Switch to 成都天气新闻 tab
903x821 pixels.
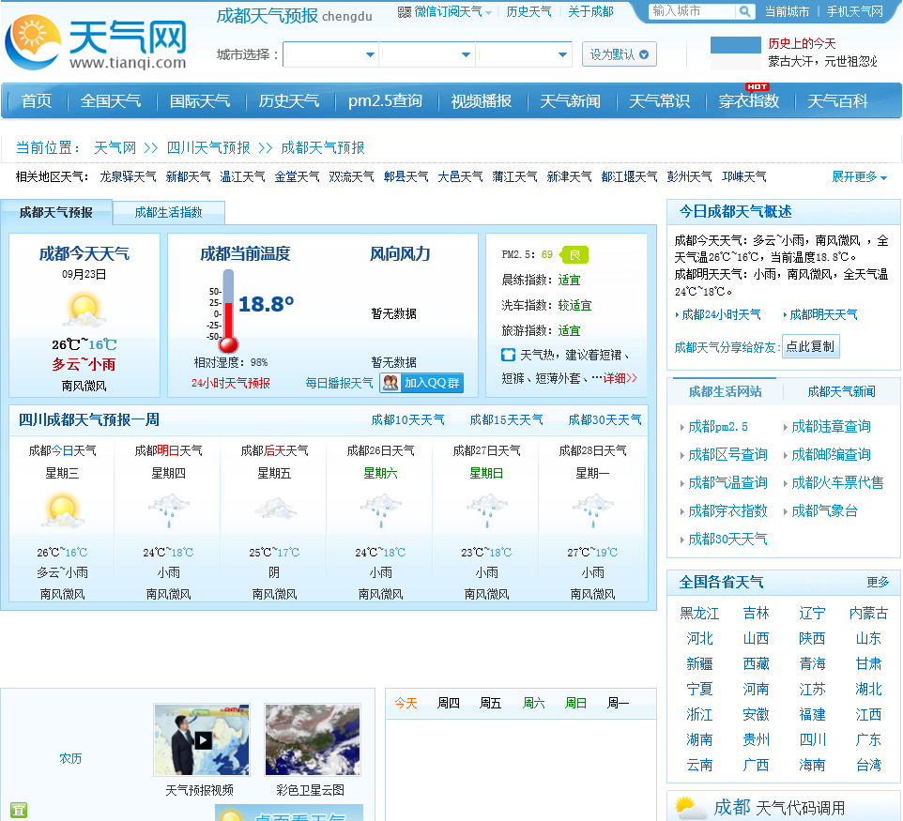[x=841, y=391]
